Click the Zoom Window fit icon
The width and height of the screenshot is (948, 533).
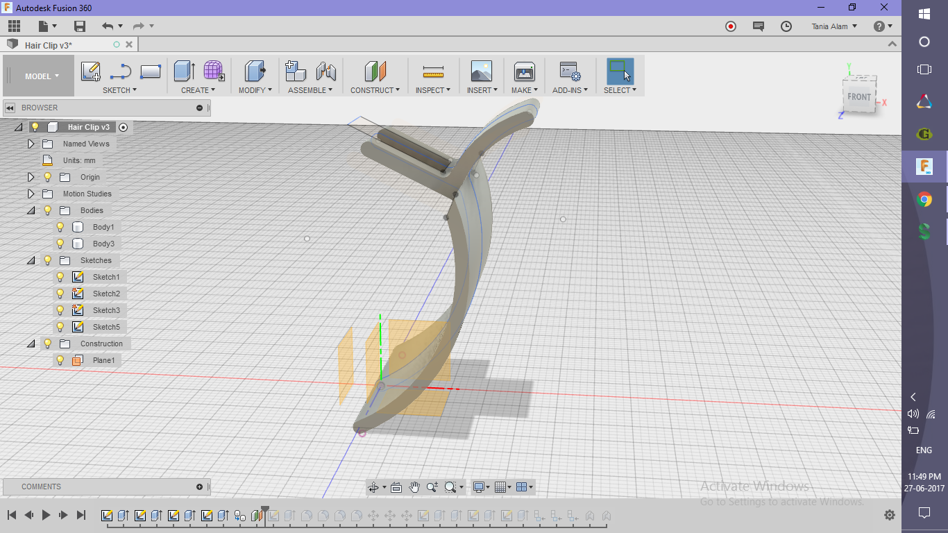450,487
